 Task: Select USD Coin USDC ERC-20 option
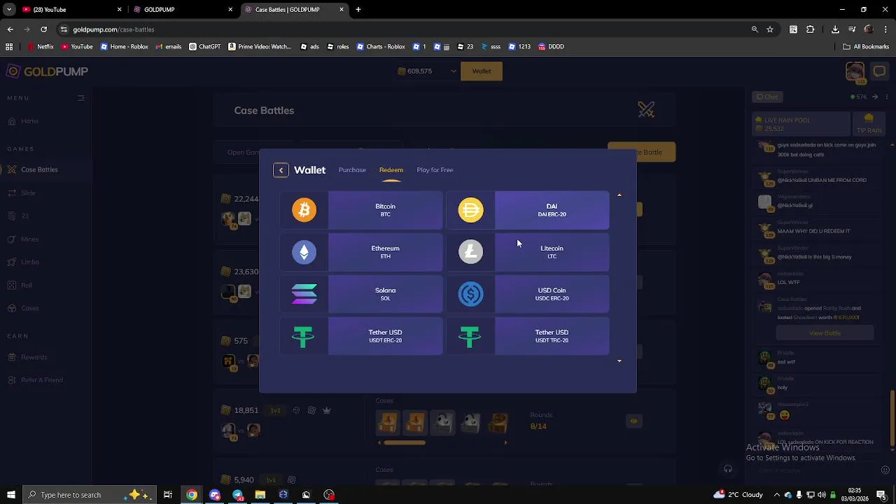528,294
